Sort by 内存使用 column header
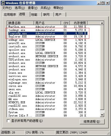The height and width of the screenshot is (136, 111). [x=79, y=23]
